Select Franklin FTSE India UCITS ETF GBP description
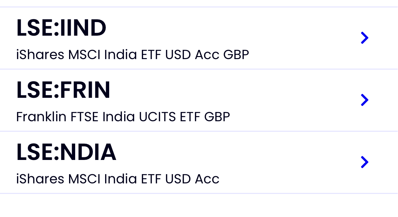The width and height of the screenshot is (398, 217). point(123,117)
